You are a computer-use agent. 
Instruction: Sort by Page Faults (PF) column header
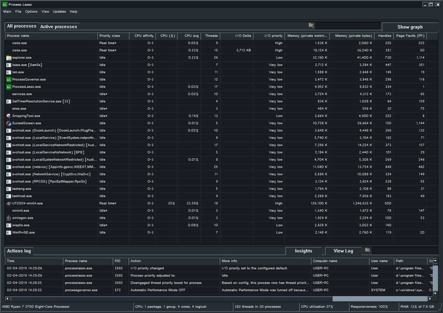(x=410, y=36)
